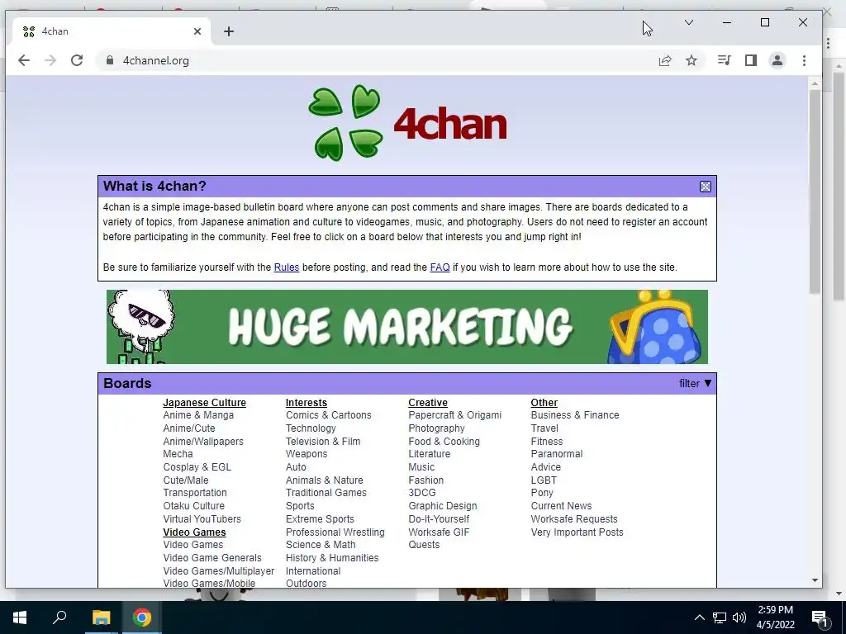Open the FAQ link
Viewport: 846px width, 634px height.
pos(440,267)
